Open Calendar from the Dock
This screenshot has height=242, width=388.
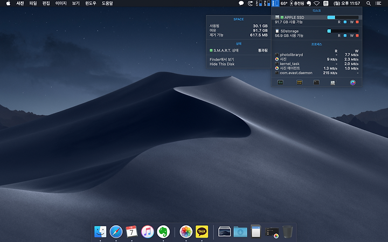point(131,232)
